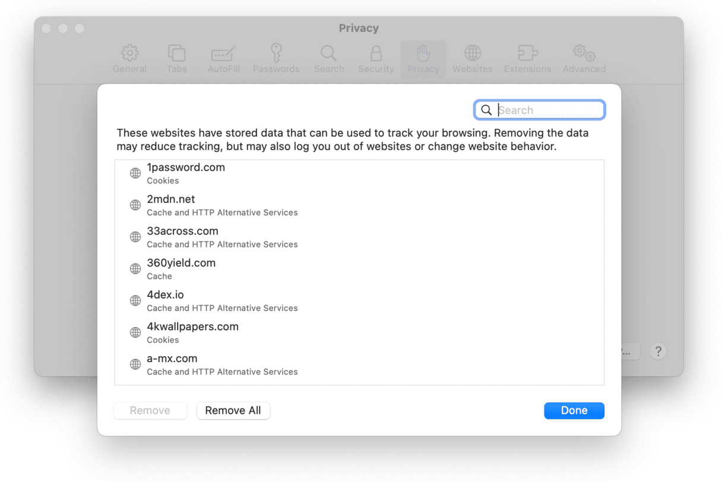Switch to the Tabs preferences pane
Screen dimensions: 722x482
(176, 59)
